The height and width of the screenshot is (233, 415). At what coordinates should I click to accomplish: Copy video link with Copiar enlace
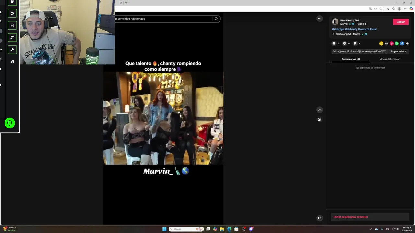click(x=398, y=51)
